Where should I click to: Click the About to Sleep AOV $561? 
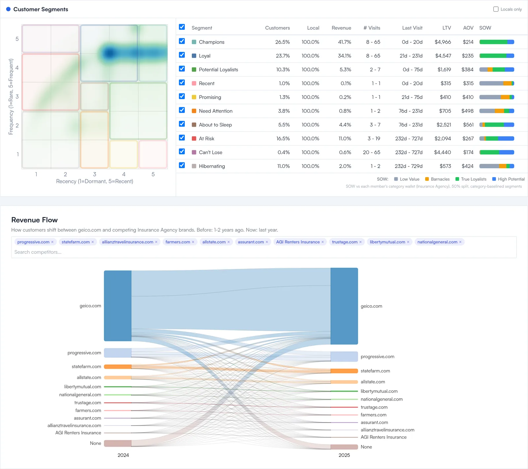coord(468,125)
